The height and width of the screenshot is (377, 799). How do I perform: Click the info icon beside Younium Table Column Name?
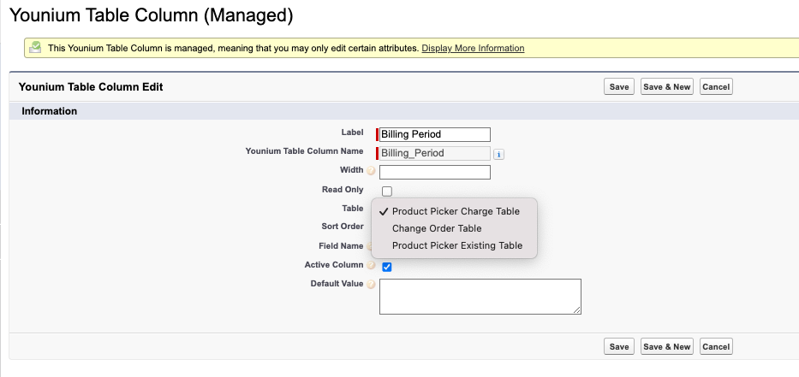pyautogui.click(x=498, y=154)
